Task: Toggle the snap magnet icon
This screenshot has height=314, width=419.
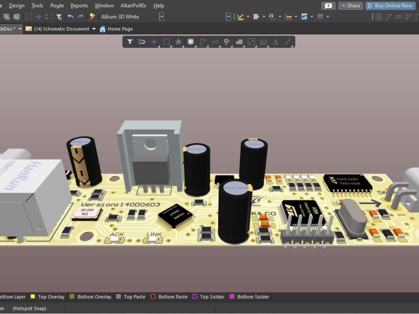Action: (x=142, y=42)
